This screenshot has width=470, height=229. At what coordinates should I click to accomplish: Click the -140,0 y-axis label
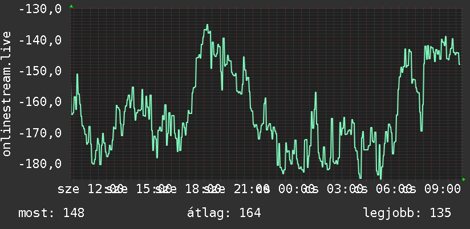coord(40,40)
